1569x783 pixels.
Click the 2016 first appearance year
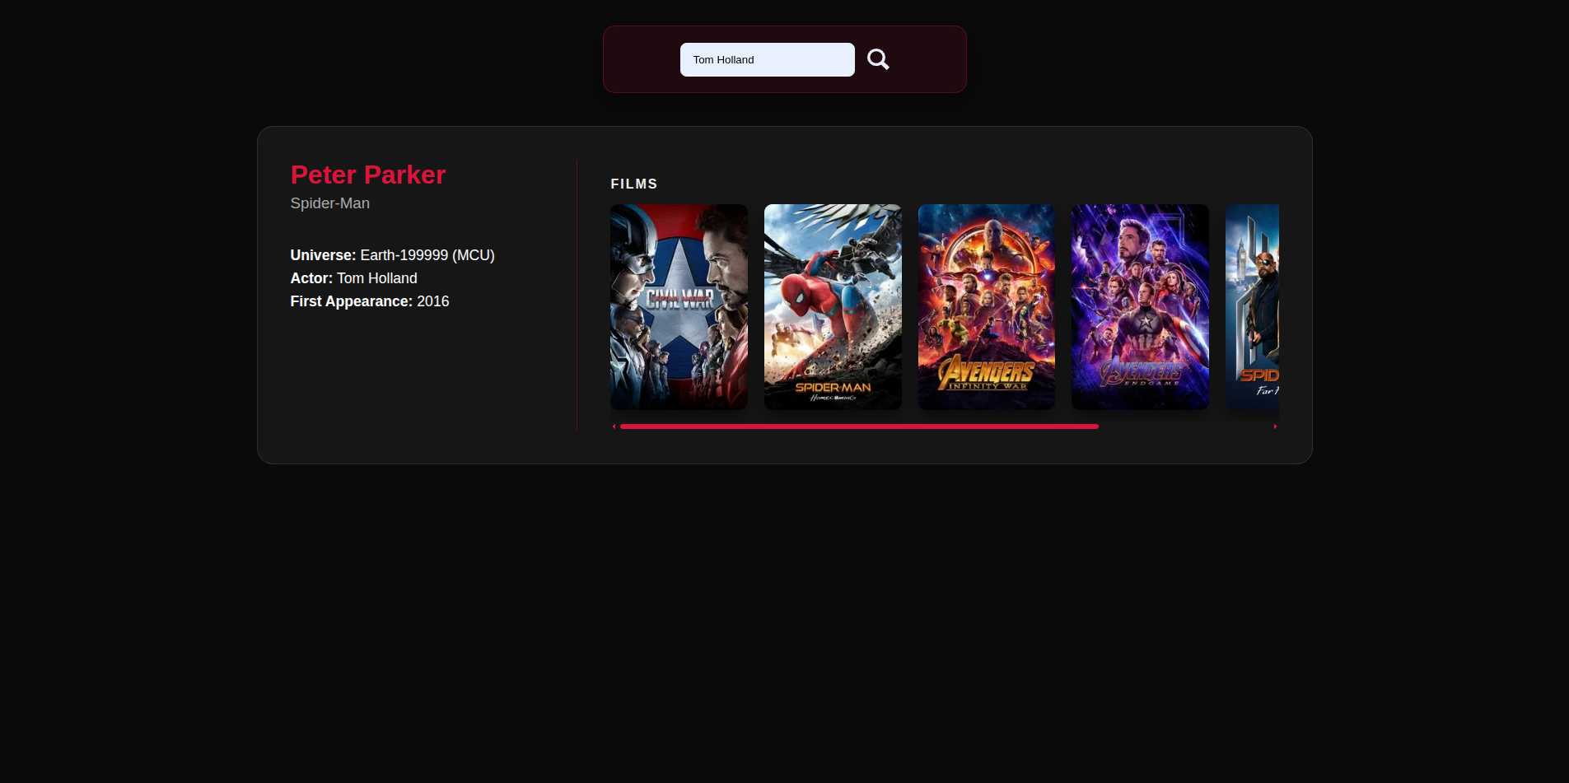coord(433,301)
